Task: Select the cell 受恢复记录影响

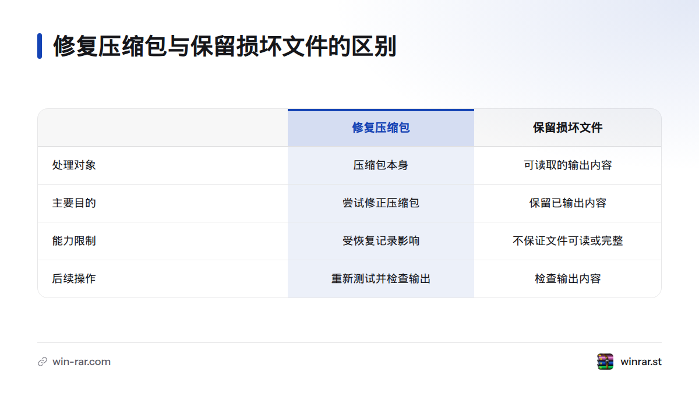Action: 381,241
